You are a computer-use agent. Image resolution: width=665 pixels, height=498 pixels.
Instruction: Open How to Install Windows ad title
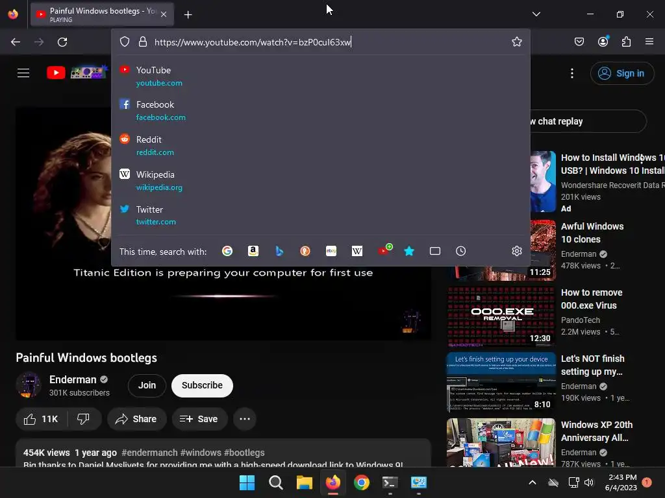[x=613, y=164]
